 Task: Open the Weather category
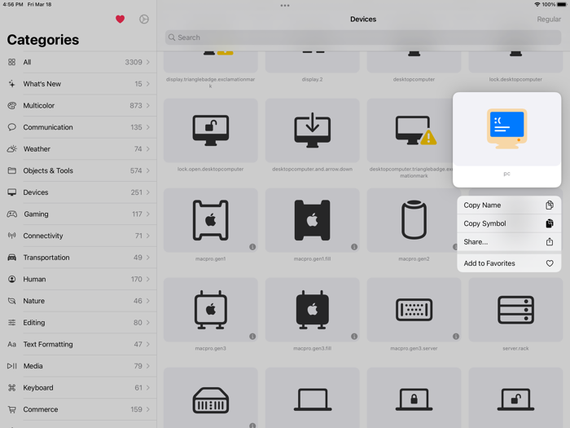coord(78,149)
